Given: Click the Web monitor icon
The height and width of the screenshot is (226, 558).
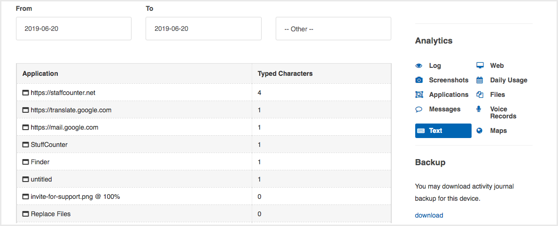Looking at the screenshot, I should 480,66.
